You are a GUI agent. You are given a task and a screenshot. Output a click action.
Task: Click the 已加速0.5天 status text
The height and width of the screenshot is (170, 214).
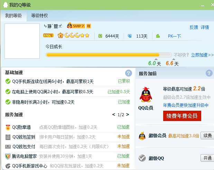click(119, 92)
